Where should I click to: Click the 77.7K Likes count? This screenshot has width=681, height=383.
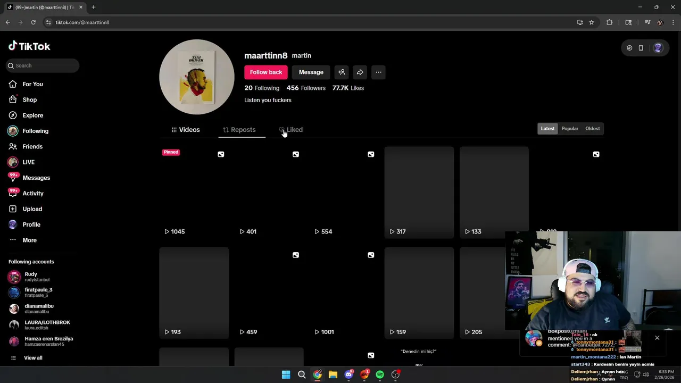click(x=348, y=88)
